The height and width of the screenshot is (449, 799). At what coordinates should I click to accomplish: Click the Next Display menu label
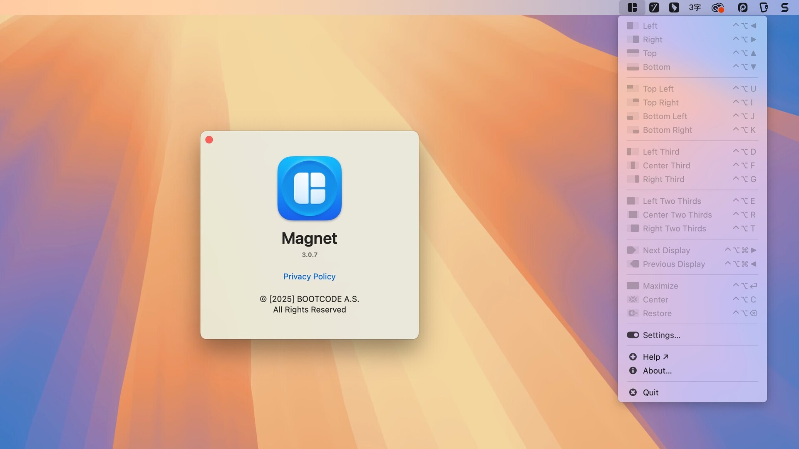coord(666,250)
